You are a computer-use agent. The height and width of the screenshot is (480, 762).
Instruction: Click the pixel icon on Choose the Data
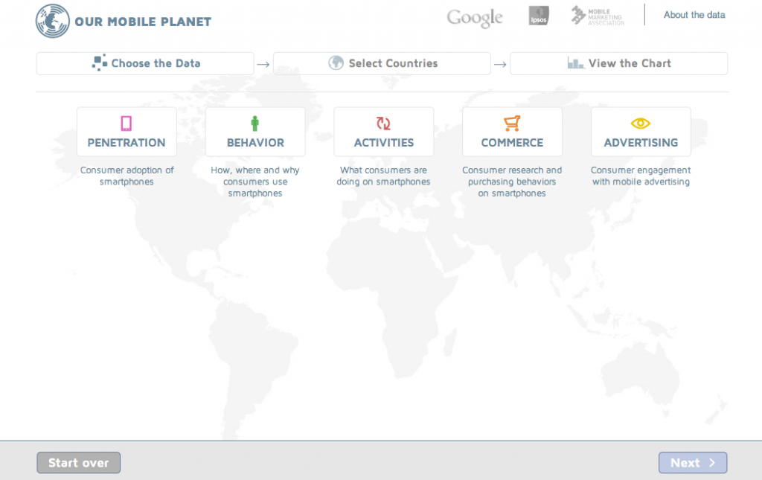99,63
